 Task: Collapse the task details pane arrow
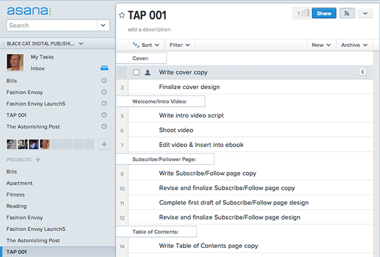[x=363, y=72]
